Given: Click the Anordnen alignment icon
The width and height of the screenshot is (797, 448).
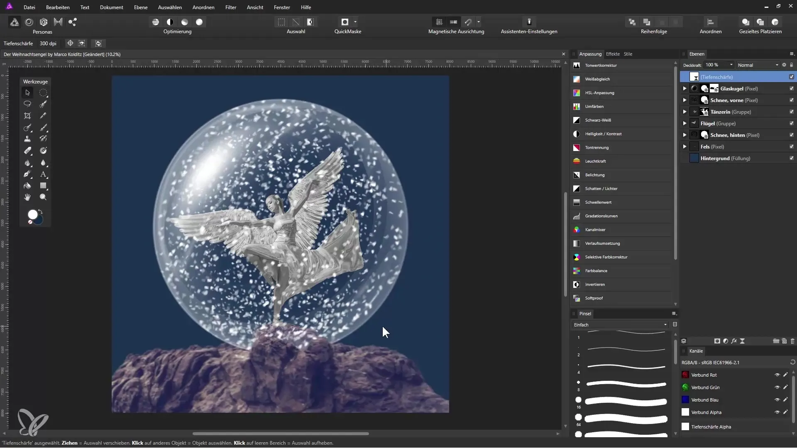Looking at the screenshot, I should coord(710,22).
